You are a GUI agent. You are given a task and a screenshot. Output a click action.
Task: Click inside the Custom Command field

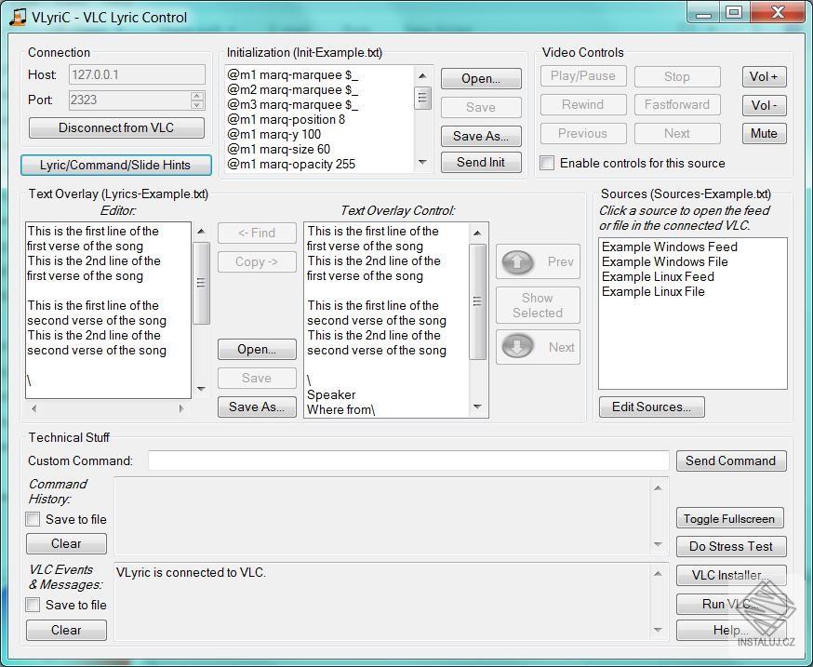[x=409, y=460]
